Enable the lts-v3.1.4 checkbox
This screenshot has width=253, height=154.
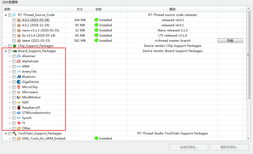point(14,36)
